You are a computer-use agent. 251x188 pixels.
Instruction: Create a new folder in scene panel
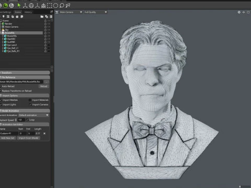42,17
